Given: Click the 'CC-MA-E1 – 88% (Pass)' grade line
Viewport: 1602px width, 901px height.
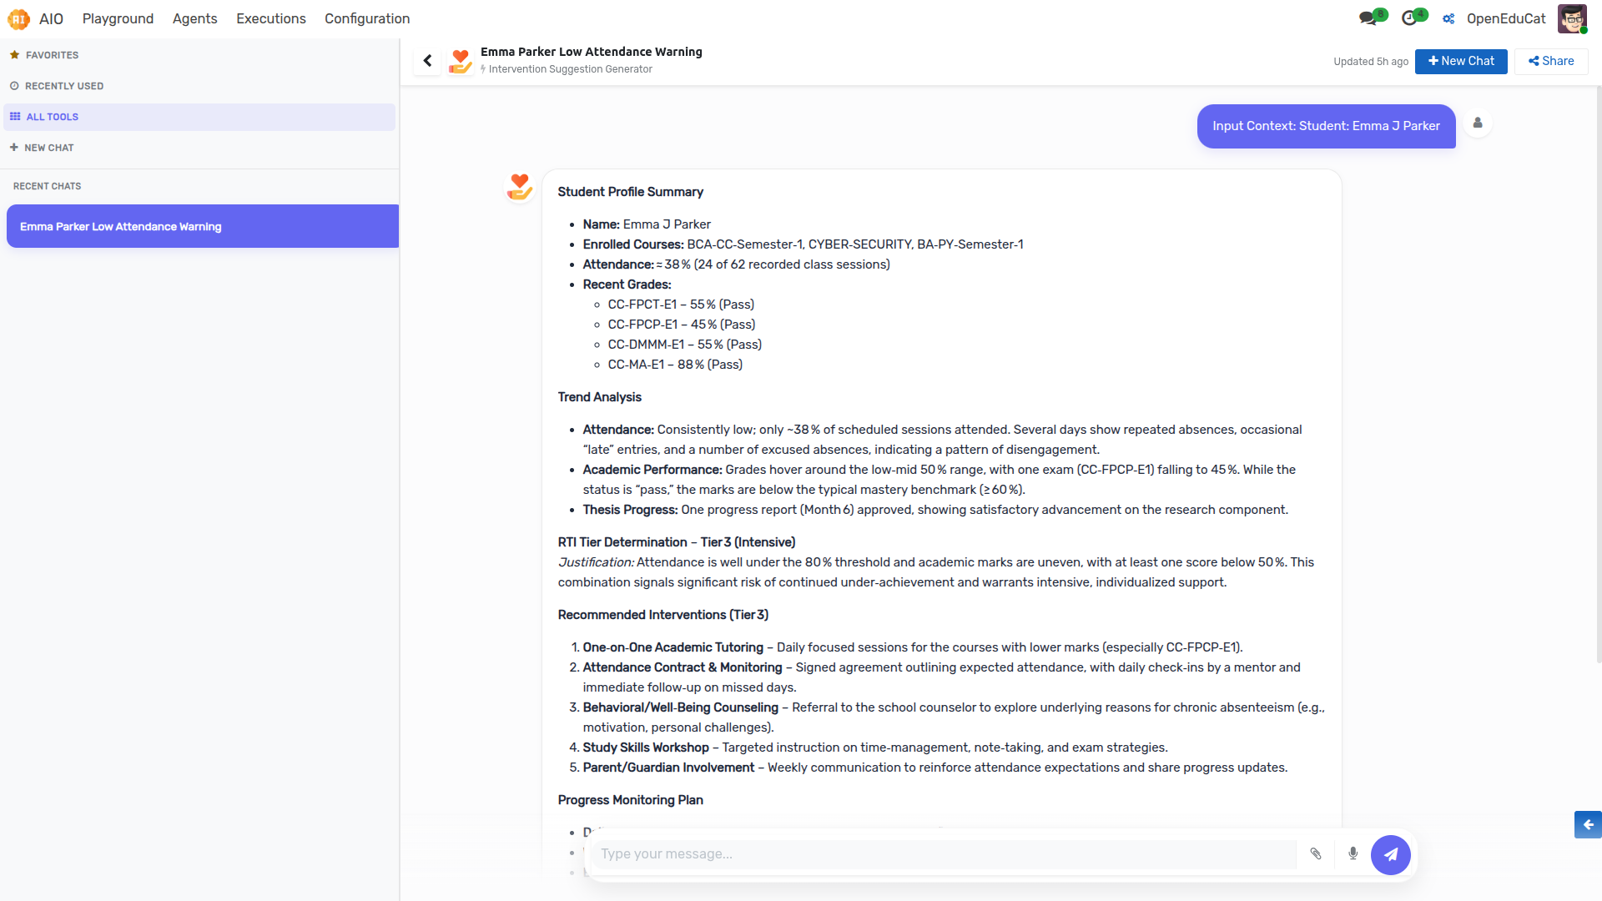Looking at the screenshot, I should coord(675,365).
